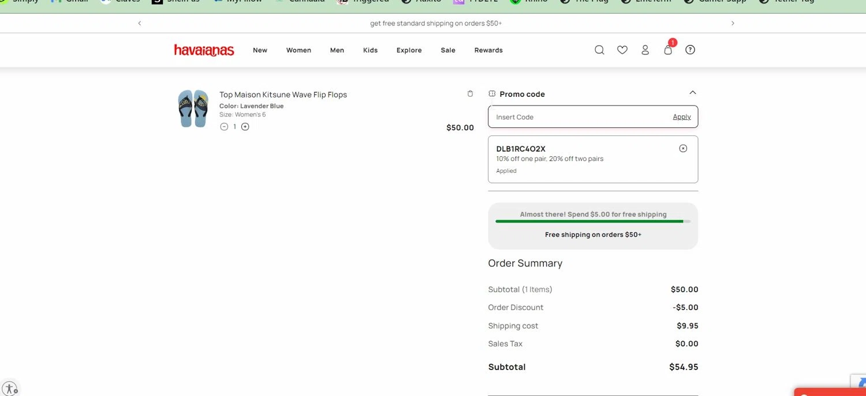The width and height of the screenshot is (866, 396).
Task: Click '10% off one pair, 20% off two pairs'
Action: pyautogui.click(x=550, y=159)
